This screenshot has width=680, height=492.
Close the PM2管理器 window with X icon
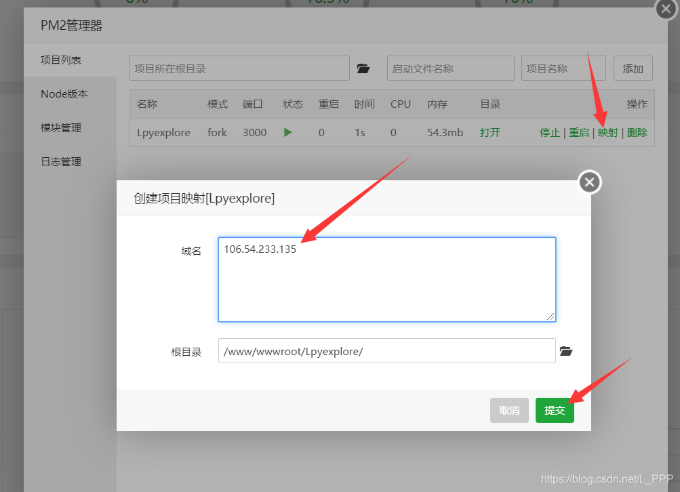tap(666, 9)
